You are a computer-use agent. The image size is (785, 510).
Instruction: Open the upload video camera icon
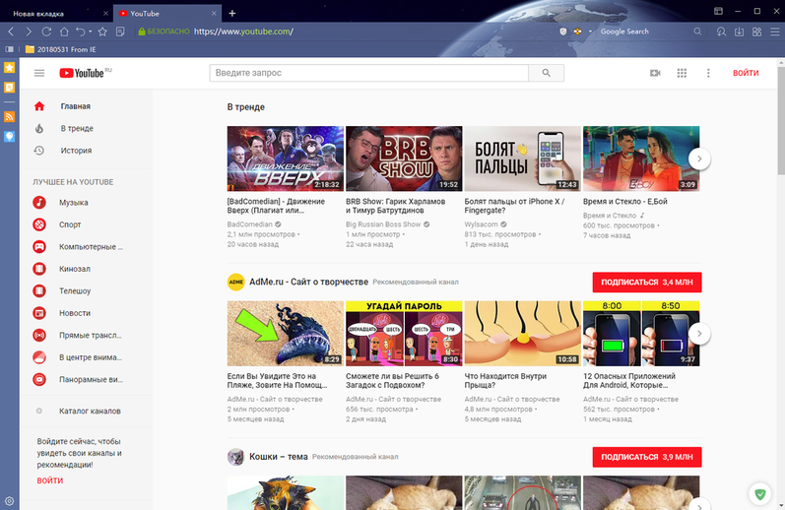pos(655,73)
